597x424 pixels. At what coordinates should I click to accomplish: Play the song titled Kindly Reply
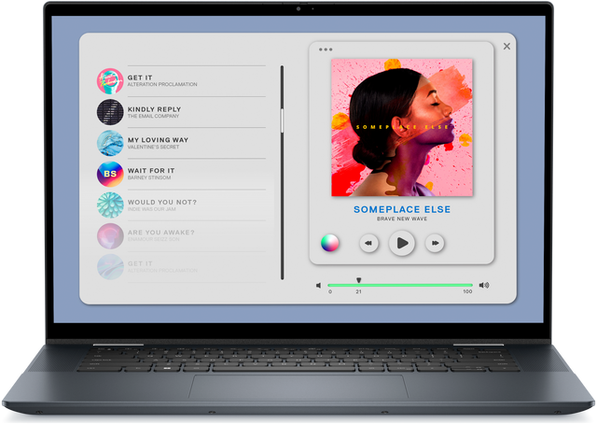point(154,109)
